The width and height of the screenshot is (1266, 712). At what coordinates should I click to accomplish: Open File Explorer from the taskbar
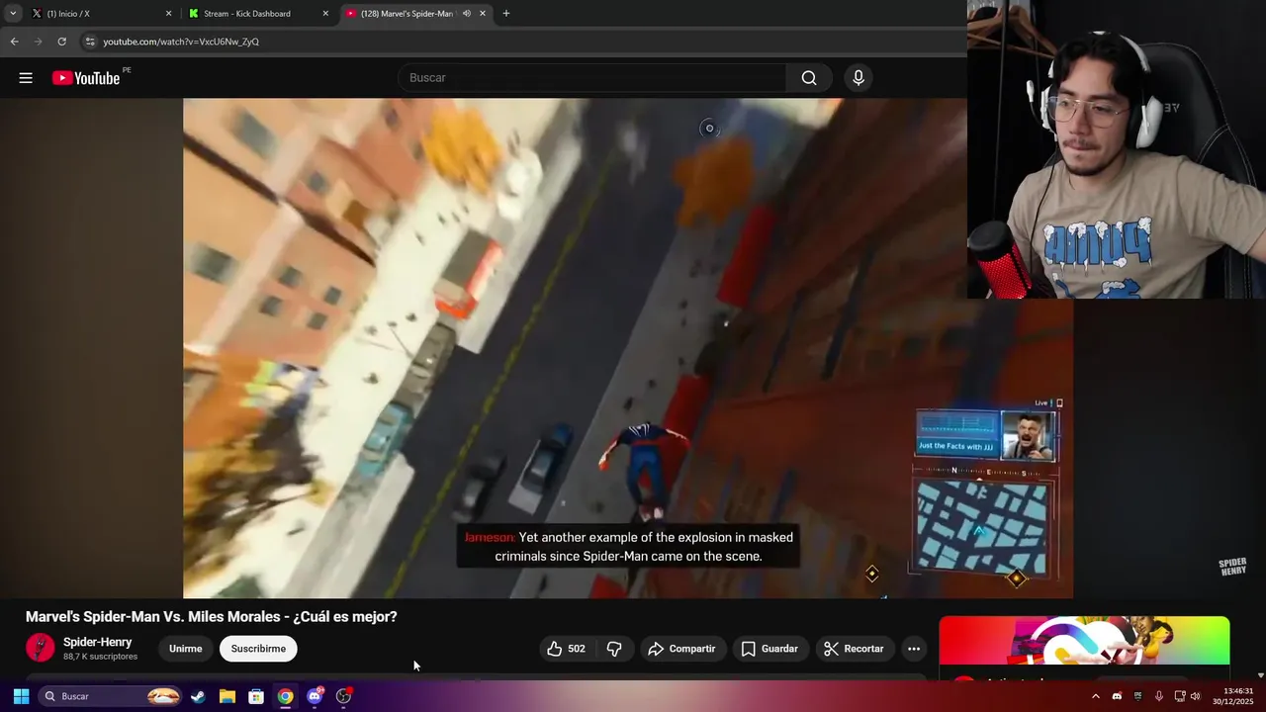pos(227,696)
